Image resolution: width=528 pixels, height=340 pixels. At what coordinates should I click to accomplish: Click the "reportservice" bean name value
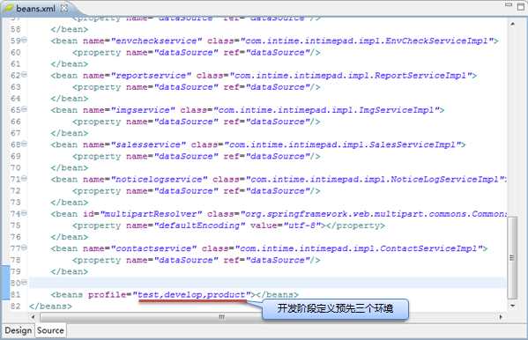pyautogui.click(x=152, y=76)
